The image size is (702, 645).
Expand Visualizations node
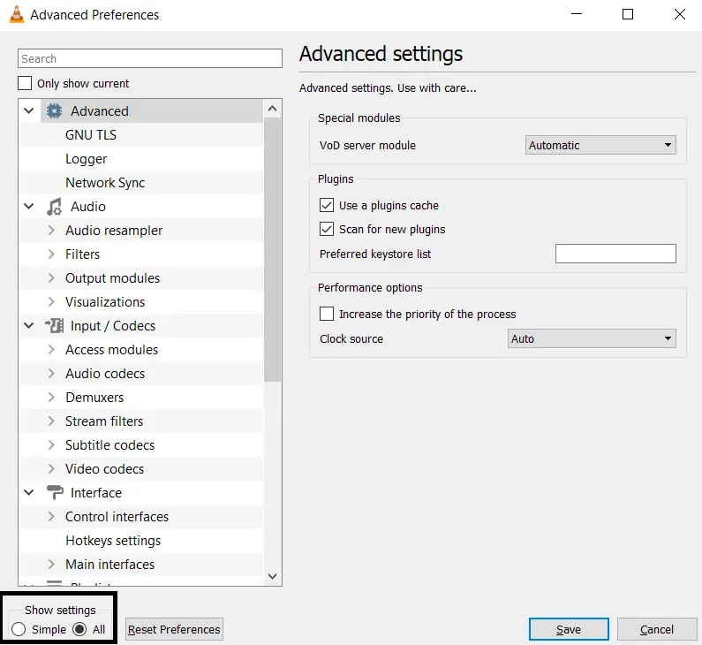pyautogui.click(x=51, y=302)
